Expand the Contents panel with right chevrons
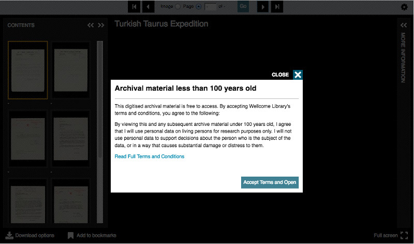Viewport: 414px width, 244px height. point(101,25)
